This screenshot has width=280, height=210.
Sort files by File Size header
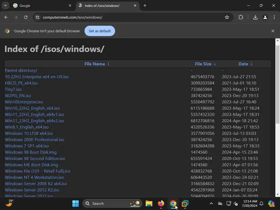[203, 64]
